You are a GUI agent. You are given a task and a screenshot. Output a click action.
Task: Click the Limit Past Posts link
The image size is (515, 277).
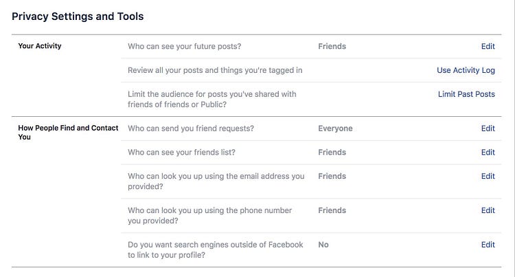[466, 94]
